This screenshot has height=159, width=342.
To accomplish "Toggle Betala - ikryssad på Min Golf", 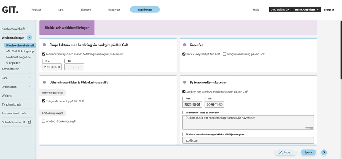I will (184, 54).
